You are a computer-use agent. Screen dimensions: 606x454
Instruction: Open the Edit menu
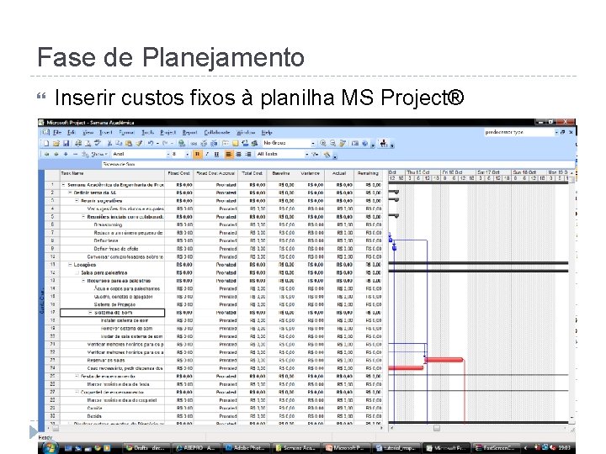[71, 133]
